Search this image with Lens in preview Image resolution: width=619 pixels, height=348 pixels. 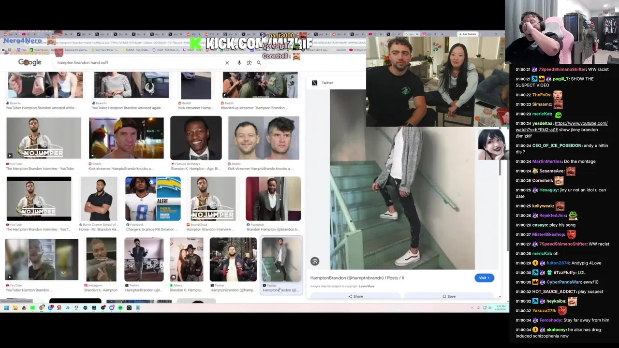pos(315,261)
